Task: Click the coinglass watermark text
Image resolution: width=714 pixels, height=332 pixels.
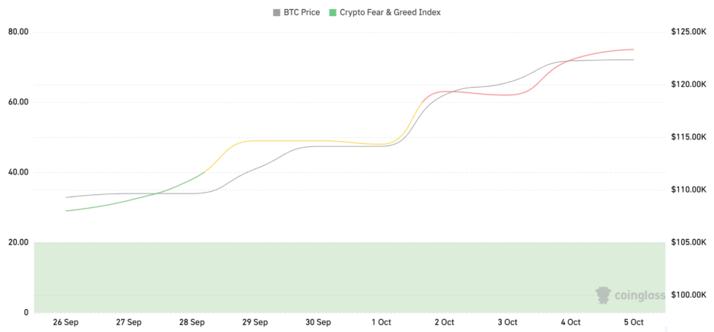Action: click(640, 295)
